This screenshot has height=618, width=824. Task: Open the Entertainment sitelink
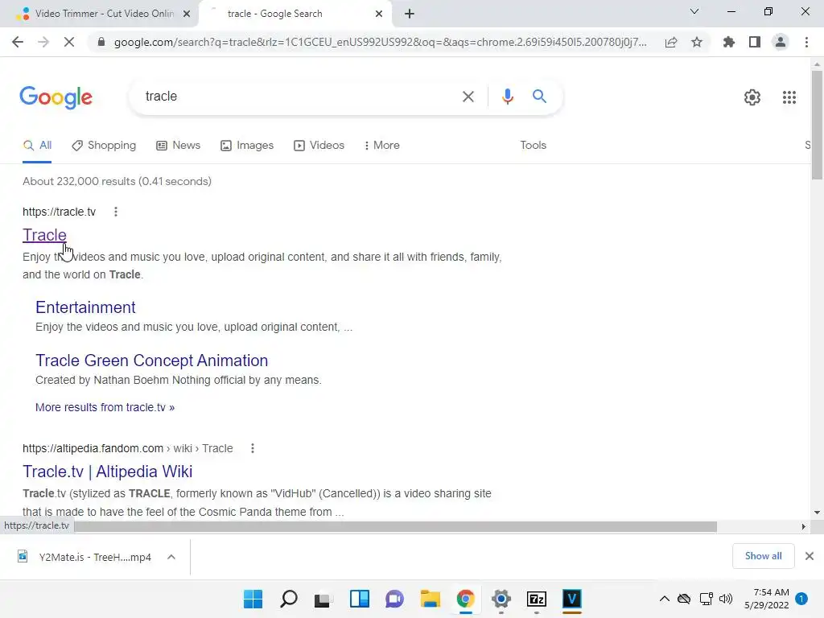point(85,307)
